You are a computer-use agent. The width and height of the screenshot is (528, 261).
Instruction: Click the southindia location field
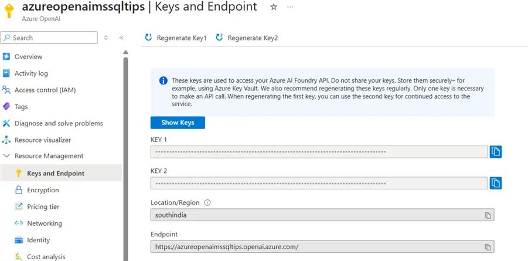click(322, 215)
